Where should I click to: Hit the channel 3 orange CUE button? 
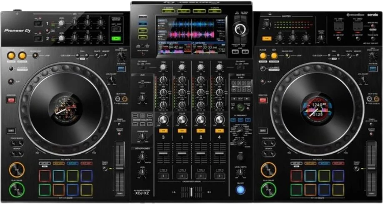163,131
